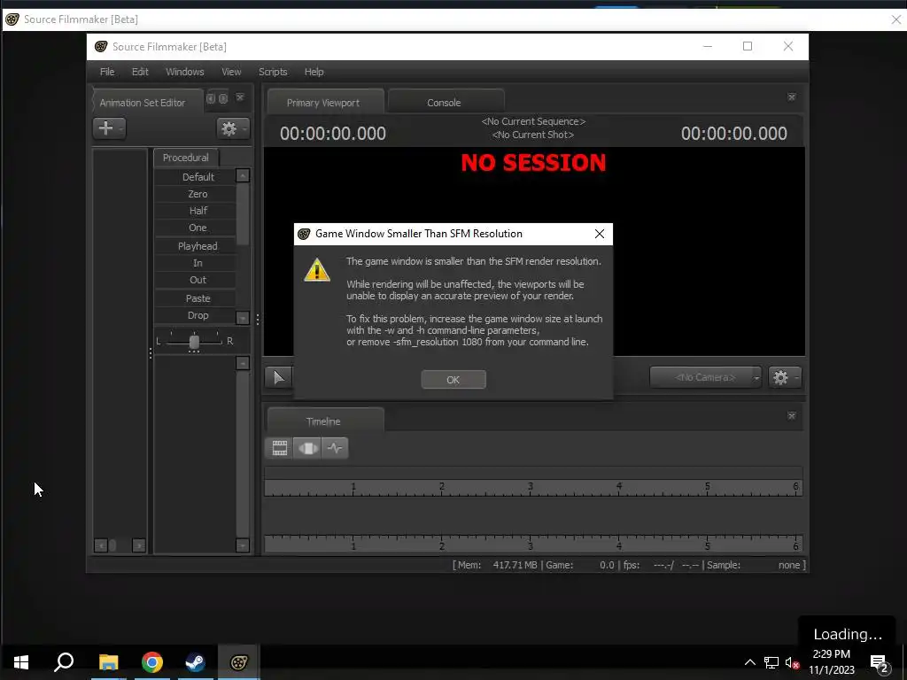Click the left timecode 00:00:00.000 display
907x680 pixels.
tap(333, 134)
